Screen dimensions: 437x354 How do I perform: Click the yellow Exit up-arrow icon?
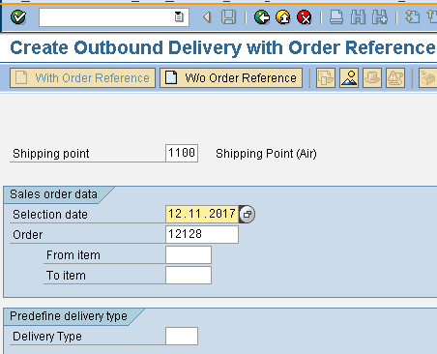click(x=283, y=17)
